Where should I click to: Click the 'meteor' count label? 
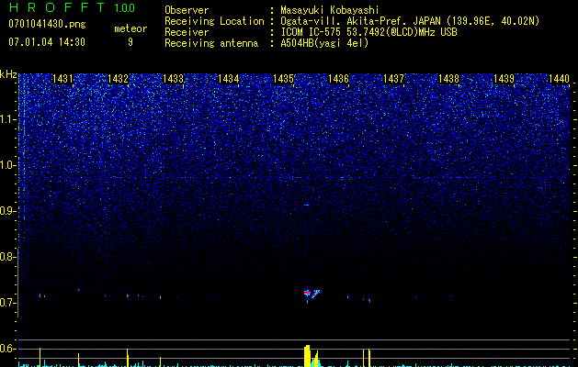click(x=130, y=28)
